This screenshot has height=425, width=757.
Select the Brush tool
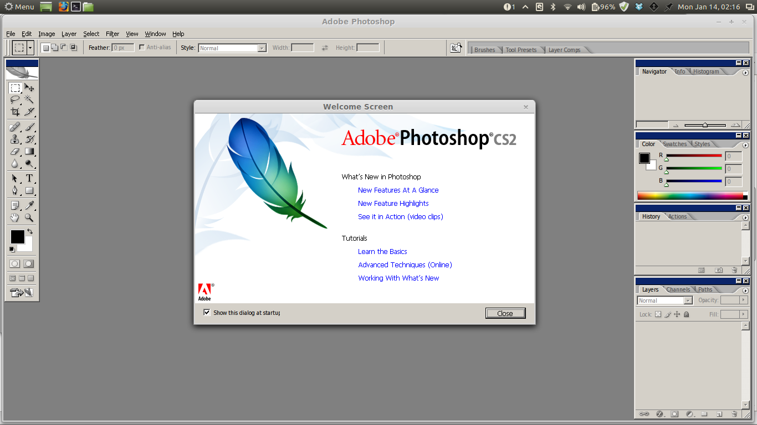click(29, 127)
